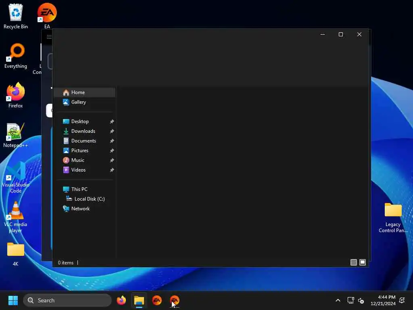The height and width of the screenshot is (310, 413).
Task: Open the Videos folder in sidebar
Action: pos(84,170)
